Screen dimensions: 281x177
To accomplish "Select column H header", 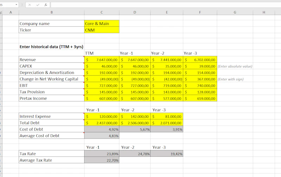I will pos(264,12).
